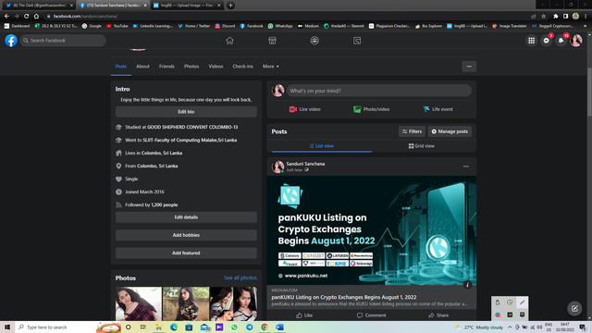Click the browser reload icon
592x333 pixels.
27,17
